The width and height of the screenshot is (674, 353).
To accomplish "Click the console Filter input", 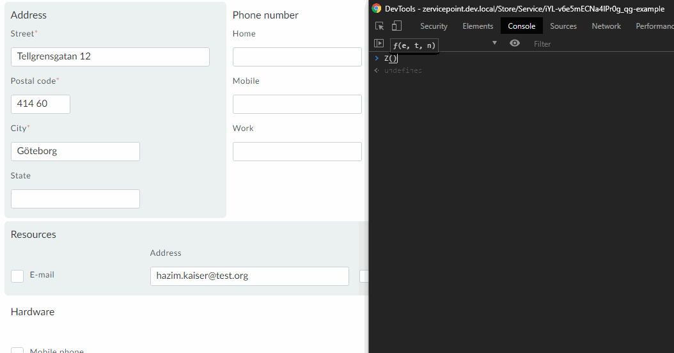I will point(576,43).
